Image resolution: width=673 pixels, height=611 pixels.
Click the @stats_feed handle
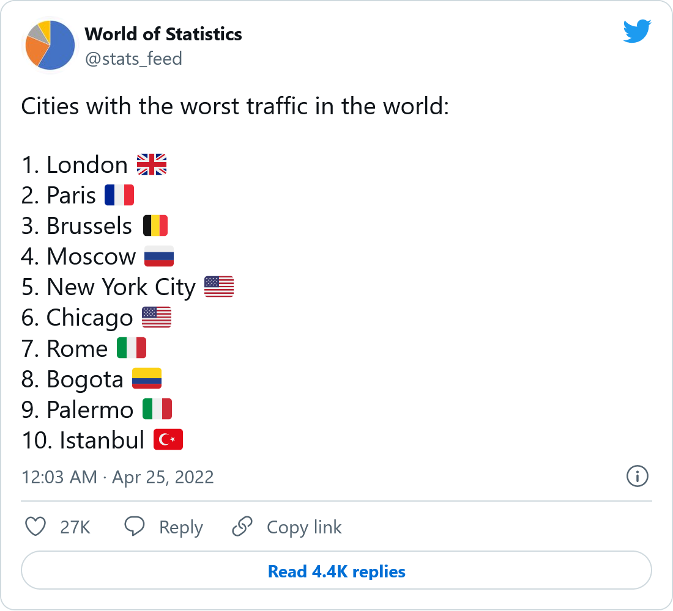point(133,59)
